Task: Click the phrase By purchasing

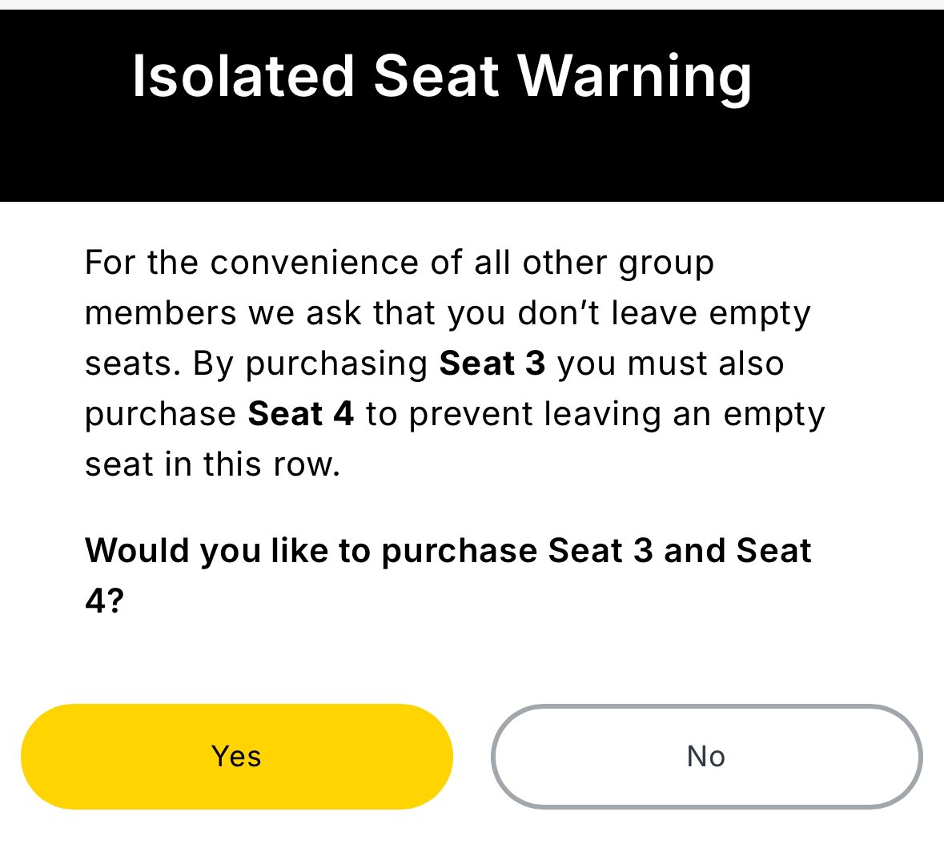Action: tap(311, 365)
